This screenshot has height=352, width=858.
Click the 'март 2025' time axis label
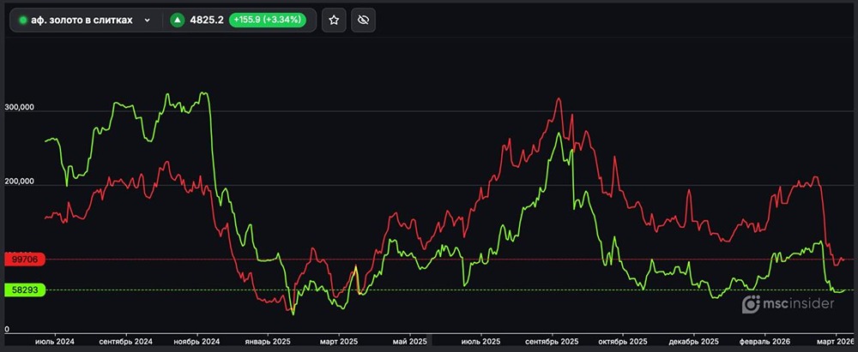337,342
